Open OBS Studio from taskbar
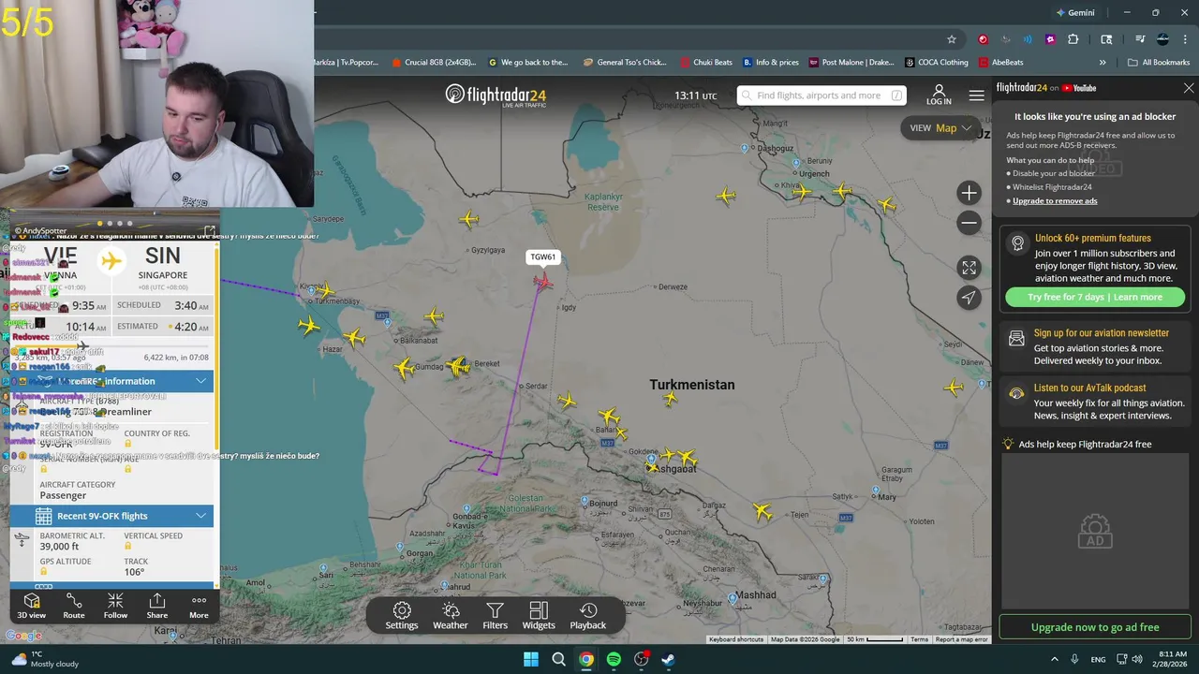Image resolution: width=1199 pixels, height=674 pixels. pyautogui.click(x=641, y=659)
